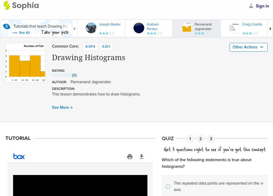Viewport: 273px width, 196px height.
Task: Select the repeated data points answer option
Action: (168, 186)
